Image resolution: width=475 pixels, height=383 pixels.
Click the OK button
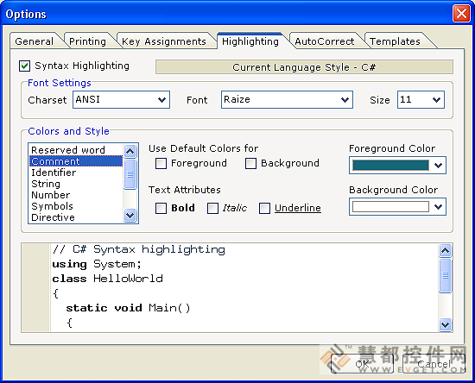[x=363, y=363]
